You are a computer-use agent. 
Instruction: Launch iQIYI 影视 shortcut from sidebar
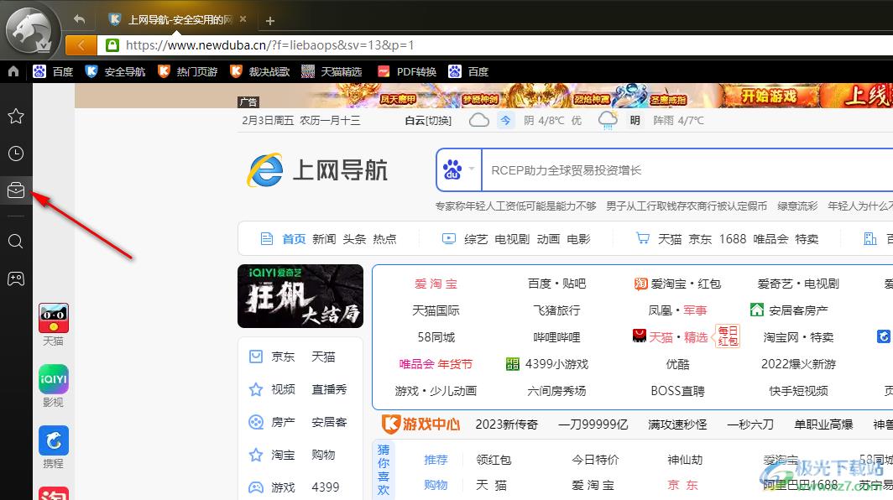(53, 379)
